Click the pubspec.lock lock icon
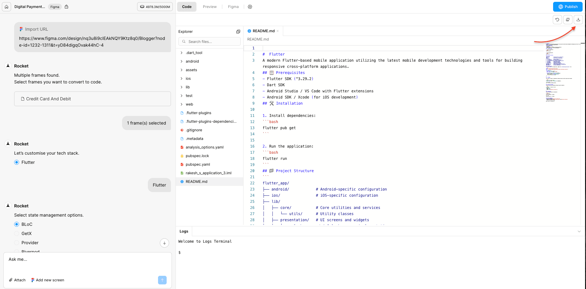Viewport: 586px width, 289px height. click(182, 156)
